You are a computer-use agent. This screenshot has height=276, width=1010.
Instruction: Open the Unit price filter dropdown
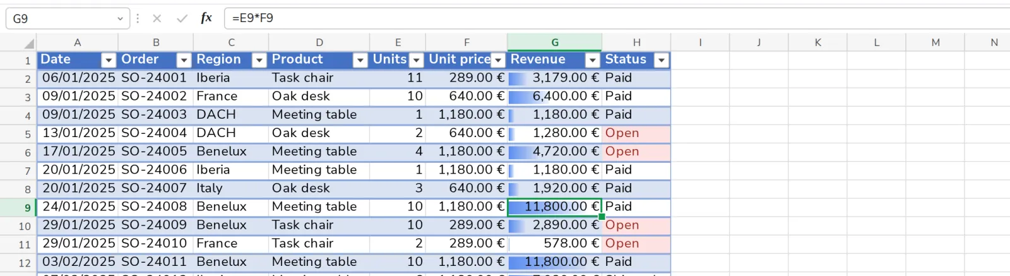click(x=498, y=60)
